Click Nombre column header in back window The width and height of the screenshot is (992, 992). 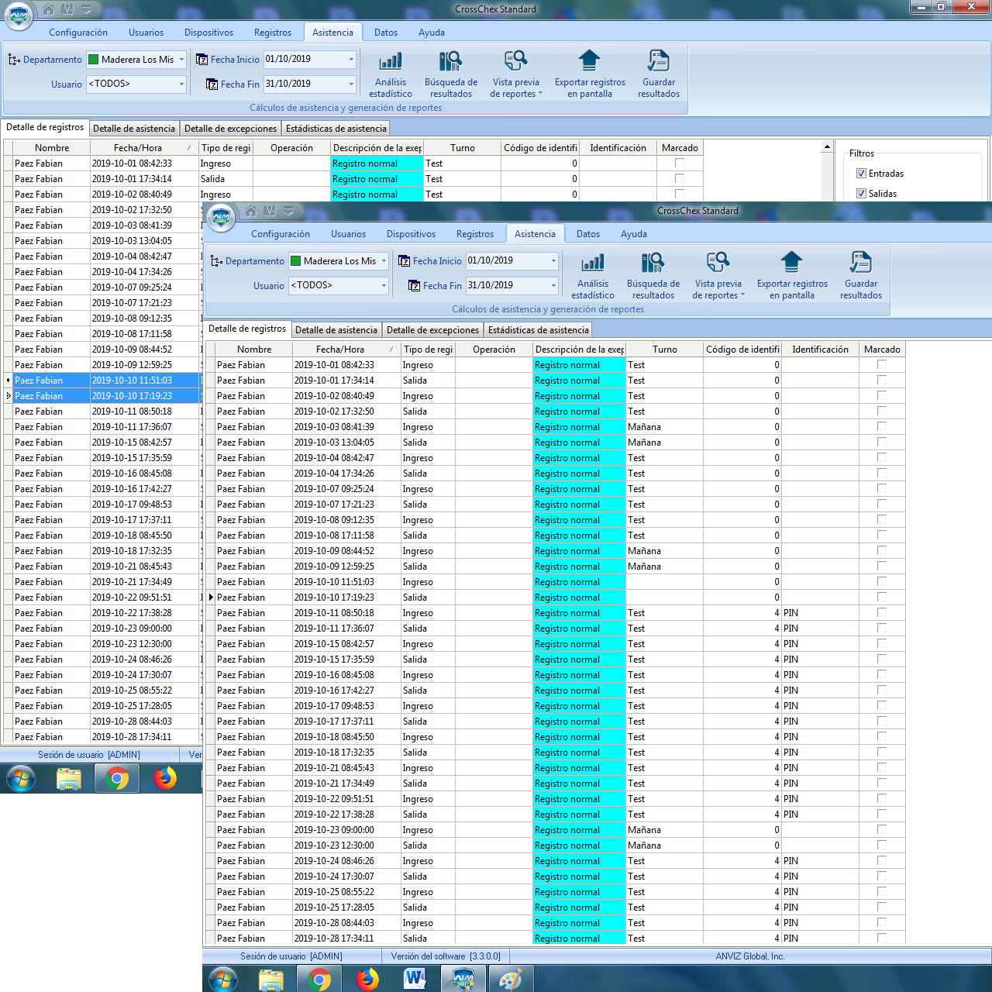(52, 148)
